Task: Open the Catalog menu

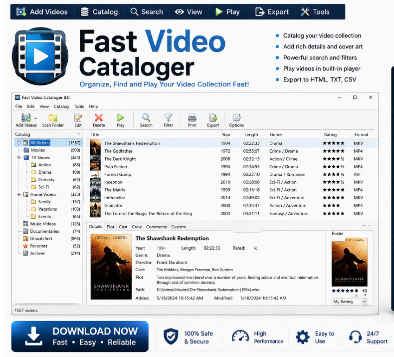Action: (x=61, y=106)
